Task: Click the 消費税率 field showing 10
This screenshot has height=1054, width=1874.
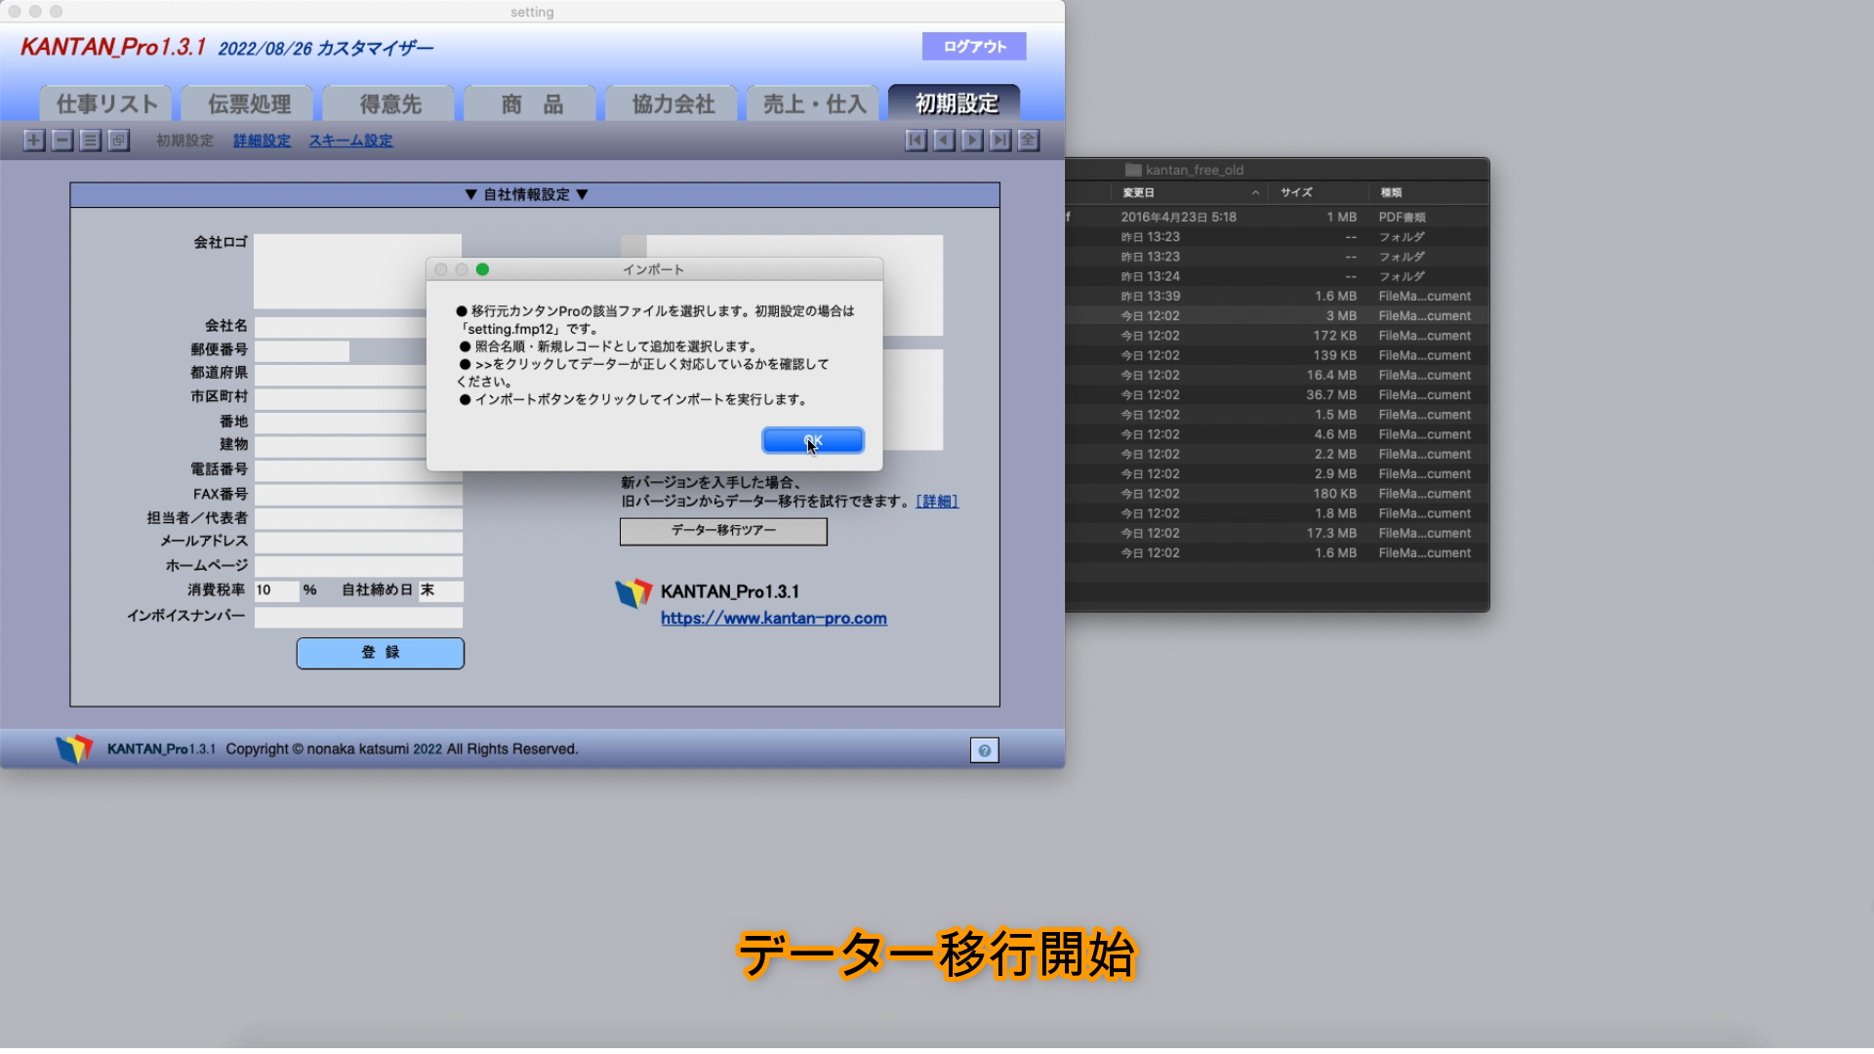Action: (x=276, y=591)
